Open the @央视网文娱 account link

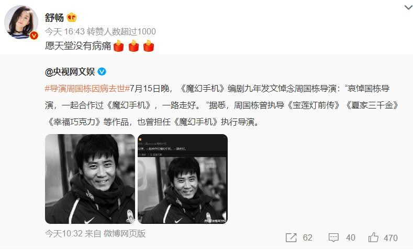coord(70,71)
